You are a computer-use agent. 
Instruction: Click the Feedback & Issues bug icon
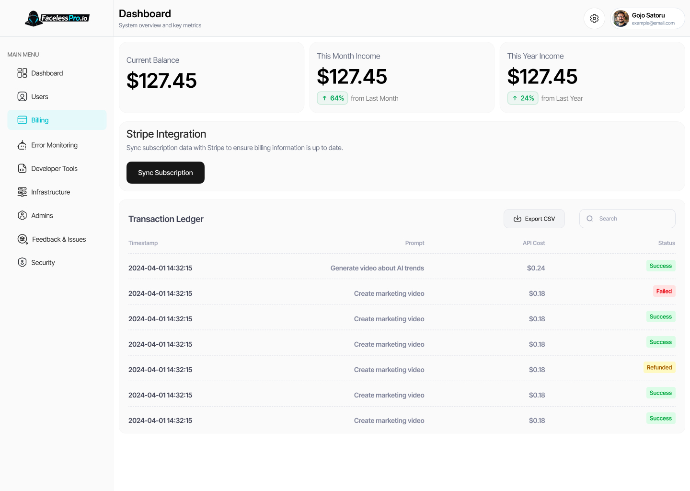[23, 239]
